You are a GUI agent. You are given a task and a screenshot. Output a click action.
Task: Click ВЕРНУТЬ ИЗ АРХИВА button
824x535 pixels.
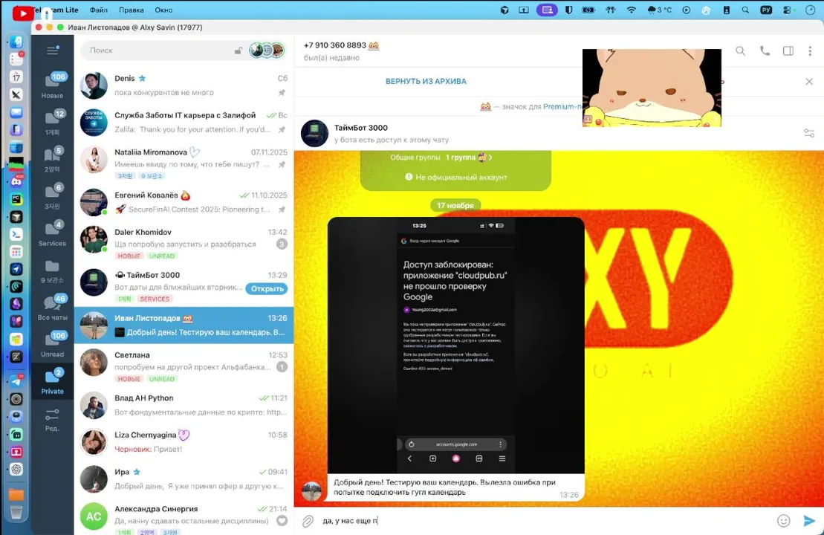click(x=426, y=82)
